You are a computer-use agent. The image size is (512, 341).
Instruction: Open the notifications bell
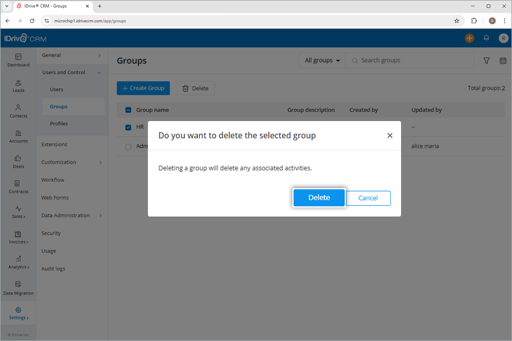tap(486, 38)
